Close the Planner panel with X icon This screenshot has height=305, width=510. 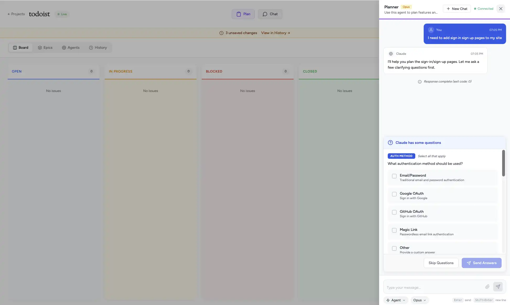click(501, 9)
